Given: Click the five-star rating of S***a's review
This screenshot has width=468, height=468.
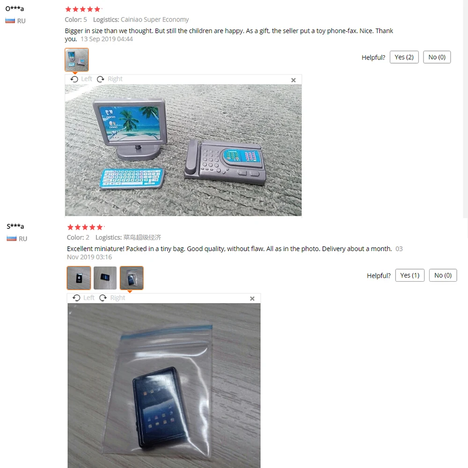Looking at the screenshot, I should [x=85, y=227].
